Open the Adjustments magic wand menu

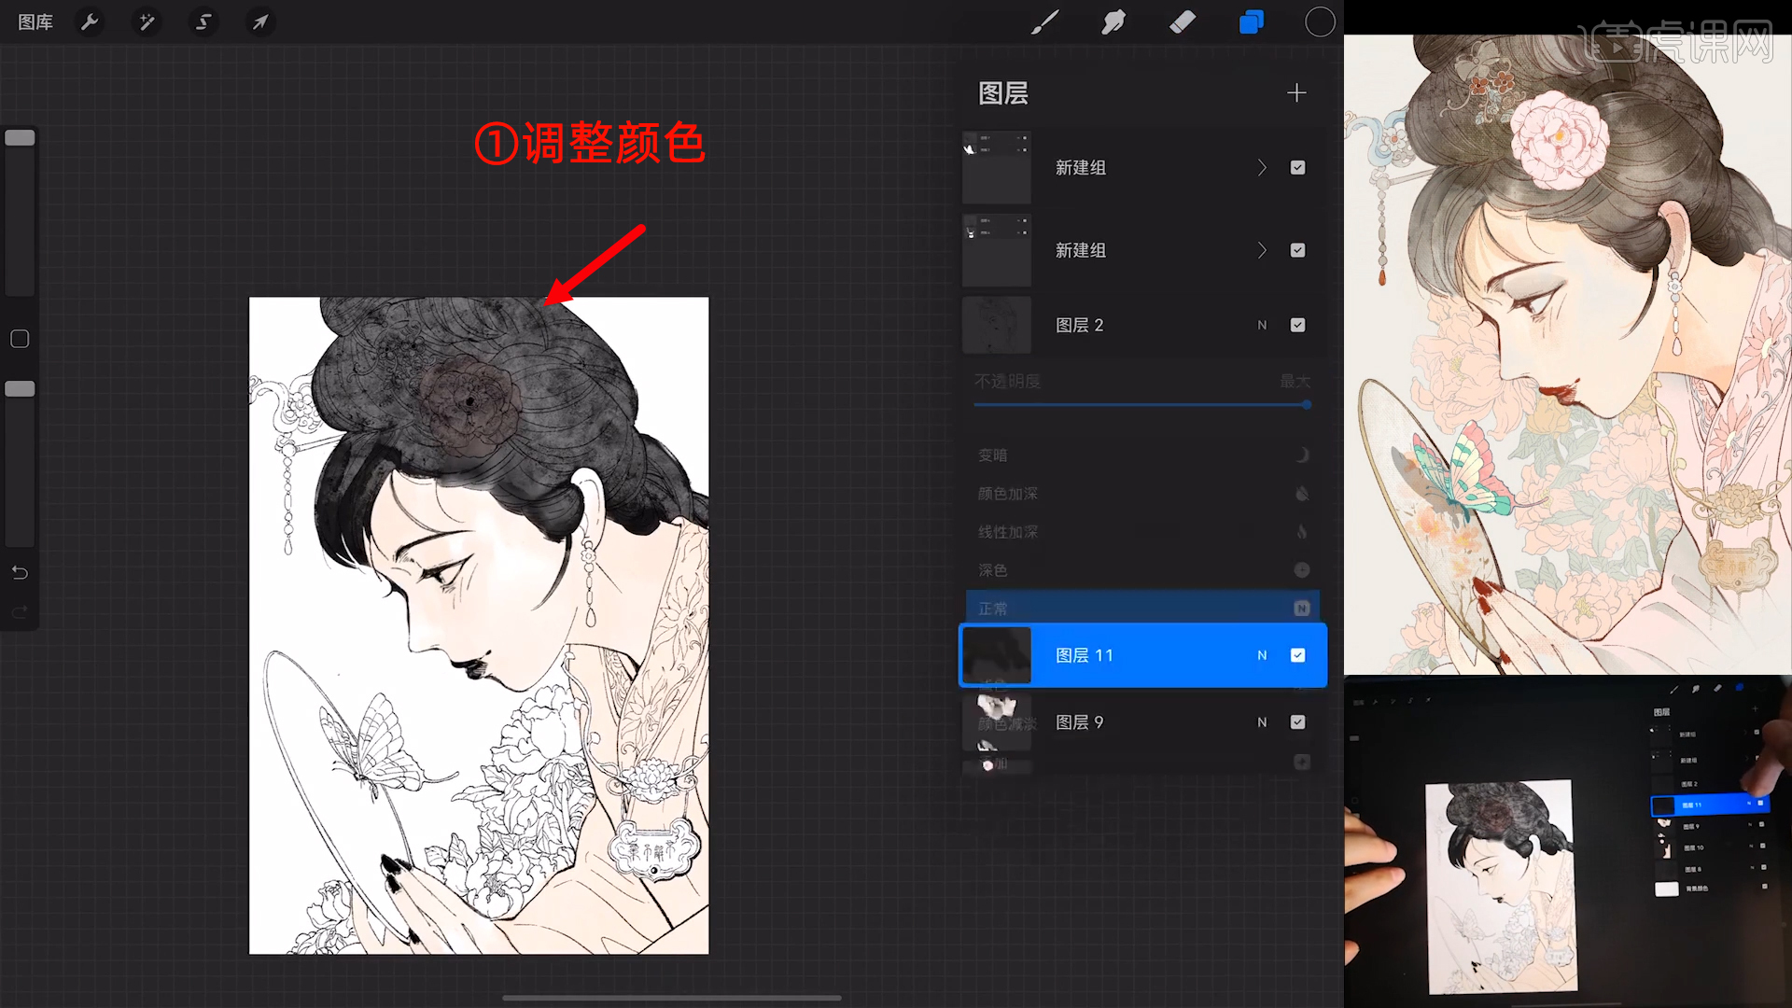pyautogui.click(x=147, y=21)
